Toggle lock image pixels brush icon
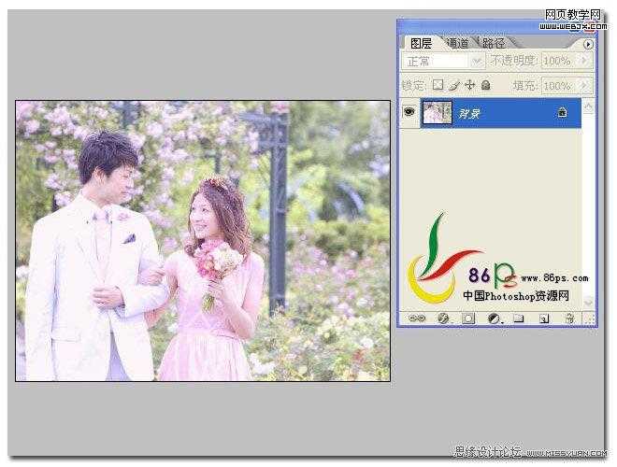The width and height of the screenshot is (617, 467). click(454, 85)
